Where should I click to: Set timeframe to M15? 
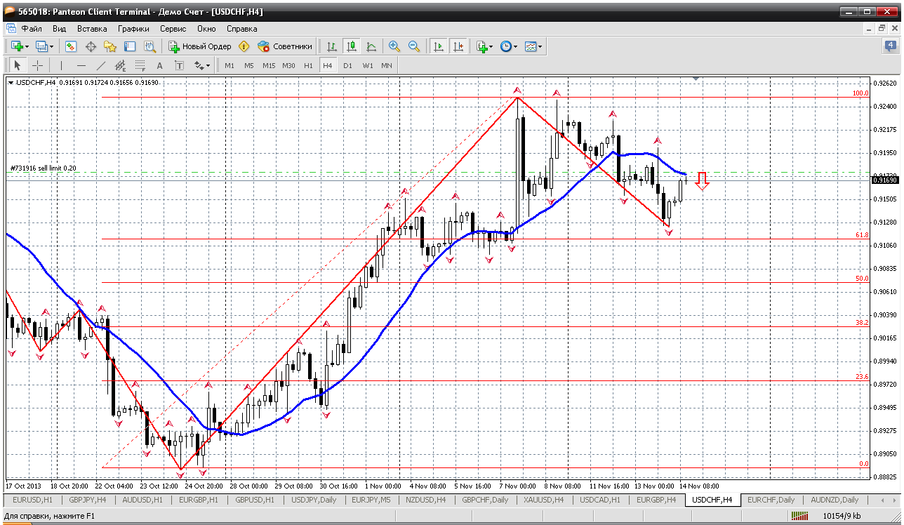click(x=269, y=65)
